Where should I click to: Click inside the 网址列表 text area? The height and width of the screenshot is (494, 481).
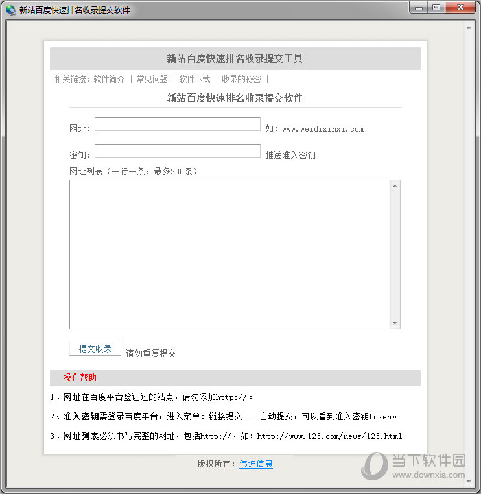229,254
